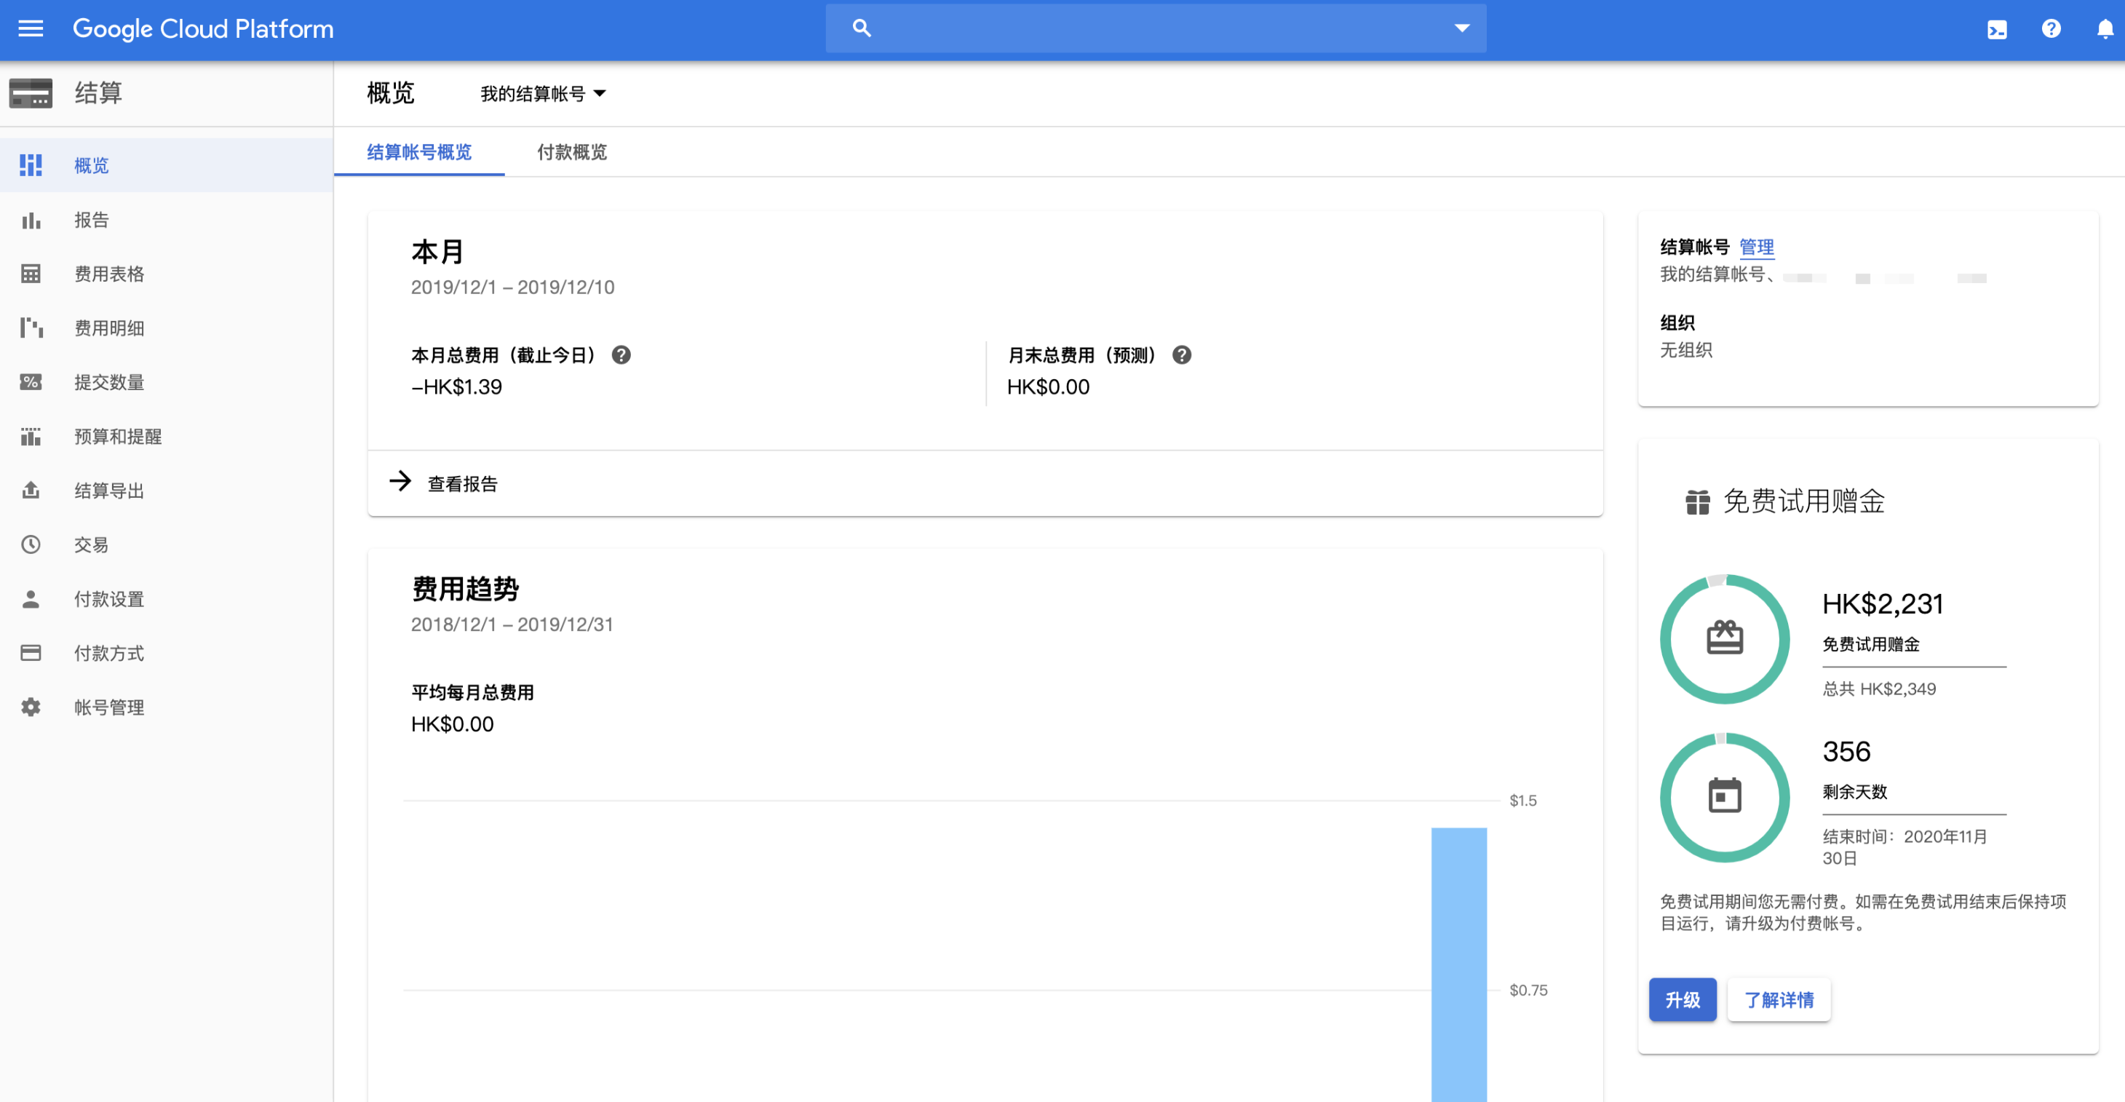2125x1102 pixels.
Task: Click the 费用表格 table icon
Action: point(31,274)
